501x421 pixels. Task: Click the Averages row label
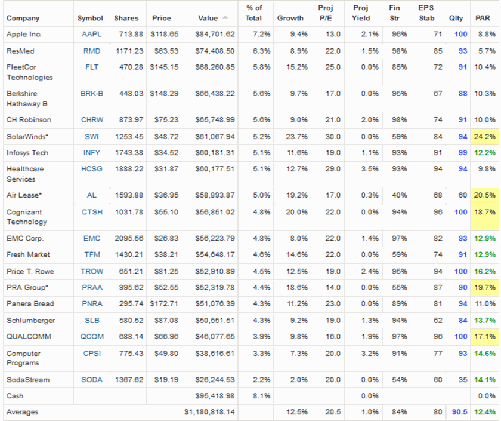[x=22, y=412]
